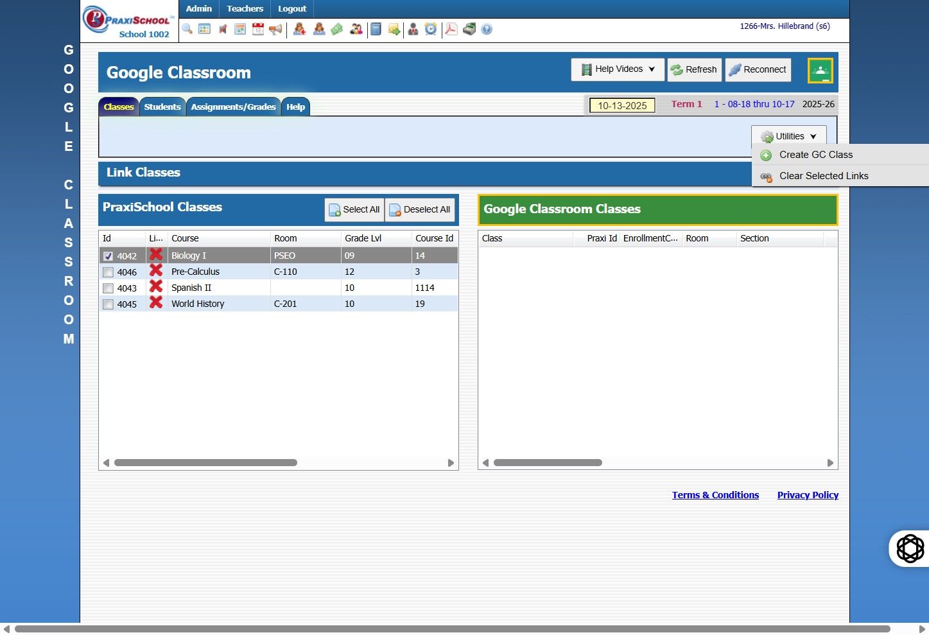Open the cash register icon

click(469, 29)
